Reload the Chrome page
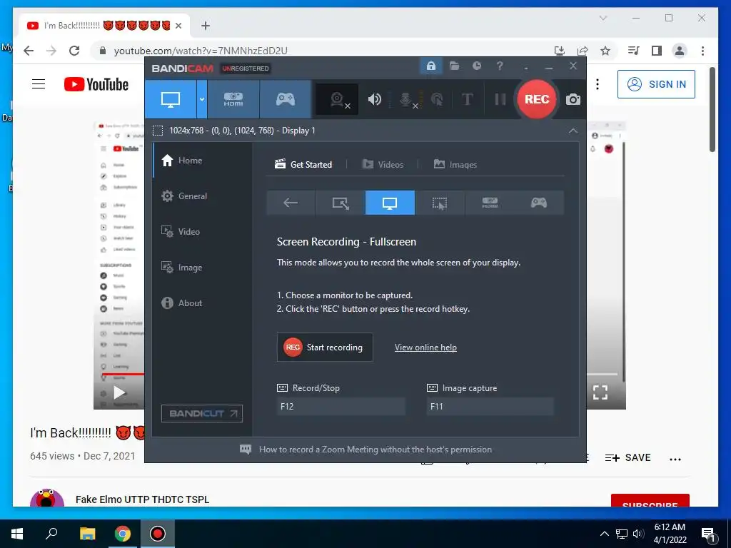Image resolution: width=731 pixels, height=548 pixels. 74,51
